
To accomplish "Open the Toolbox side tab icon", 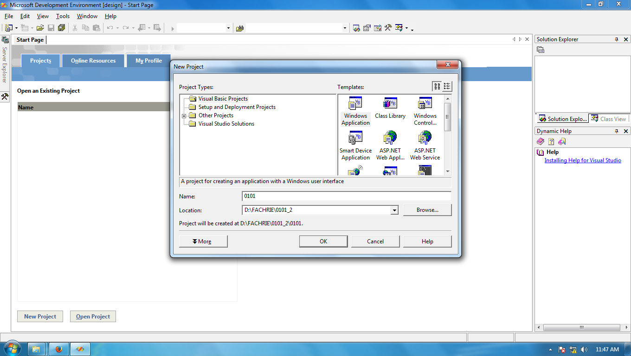I will [5, 96].
